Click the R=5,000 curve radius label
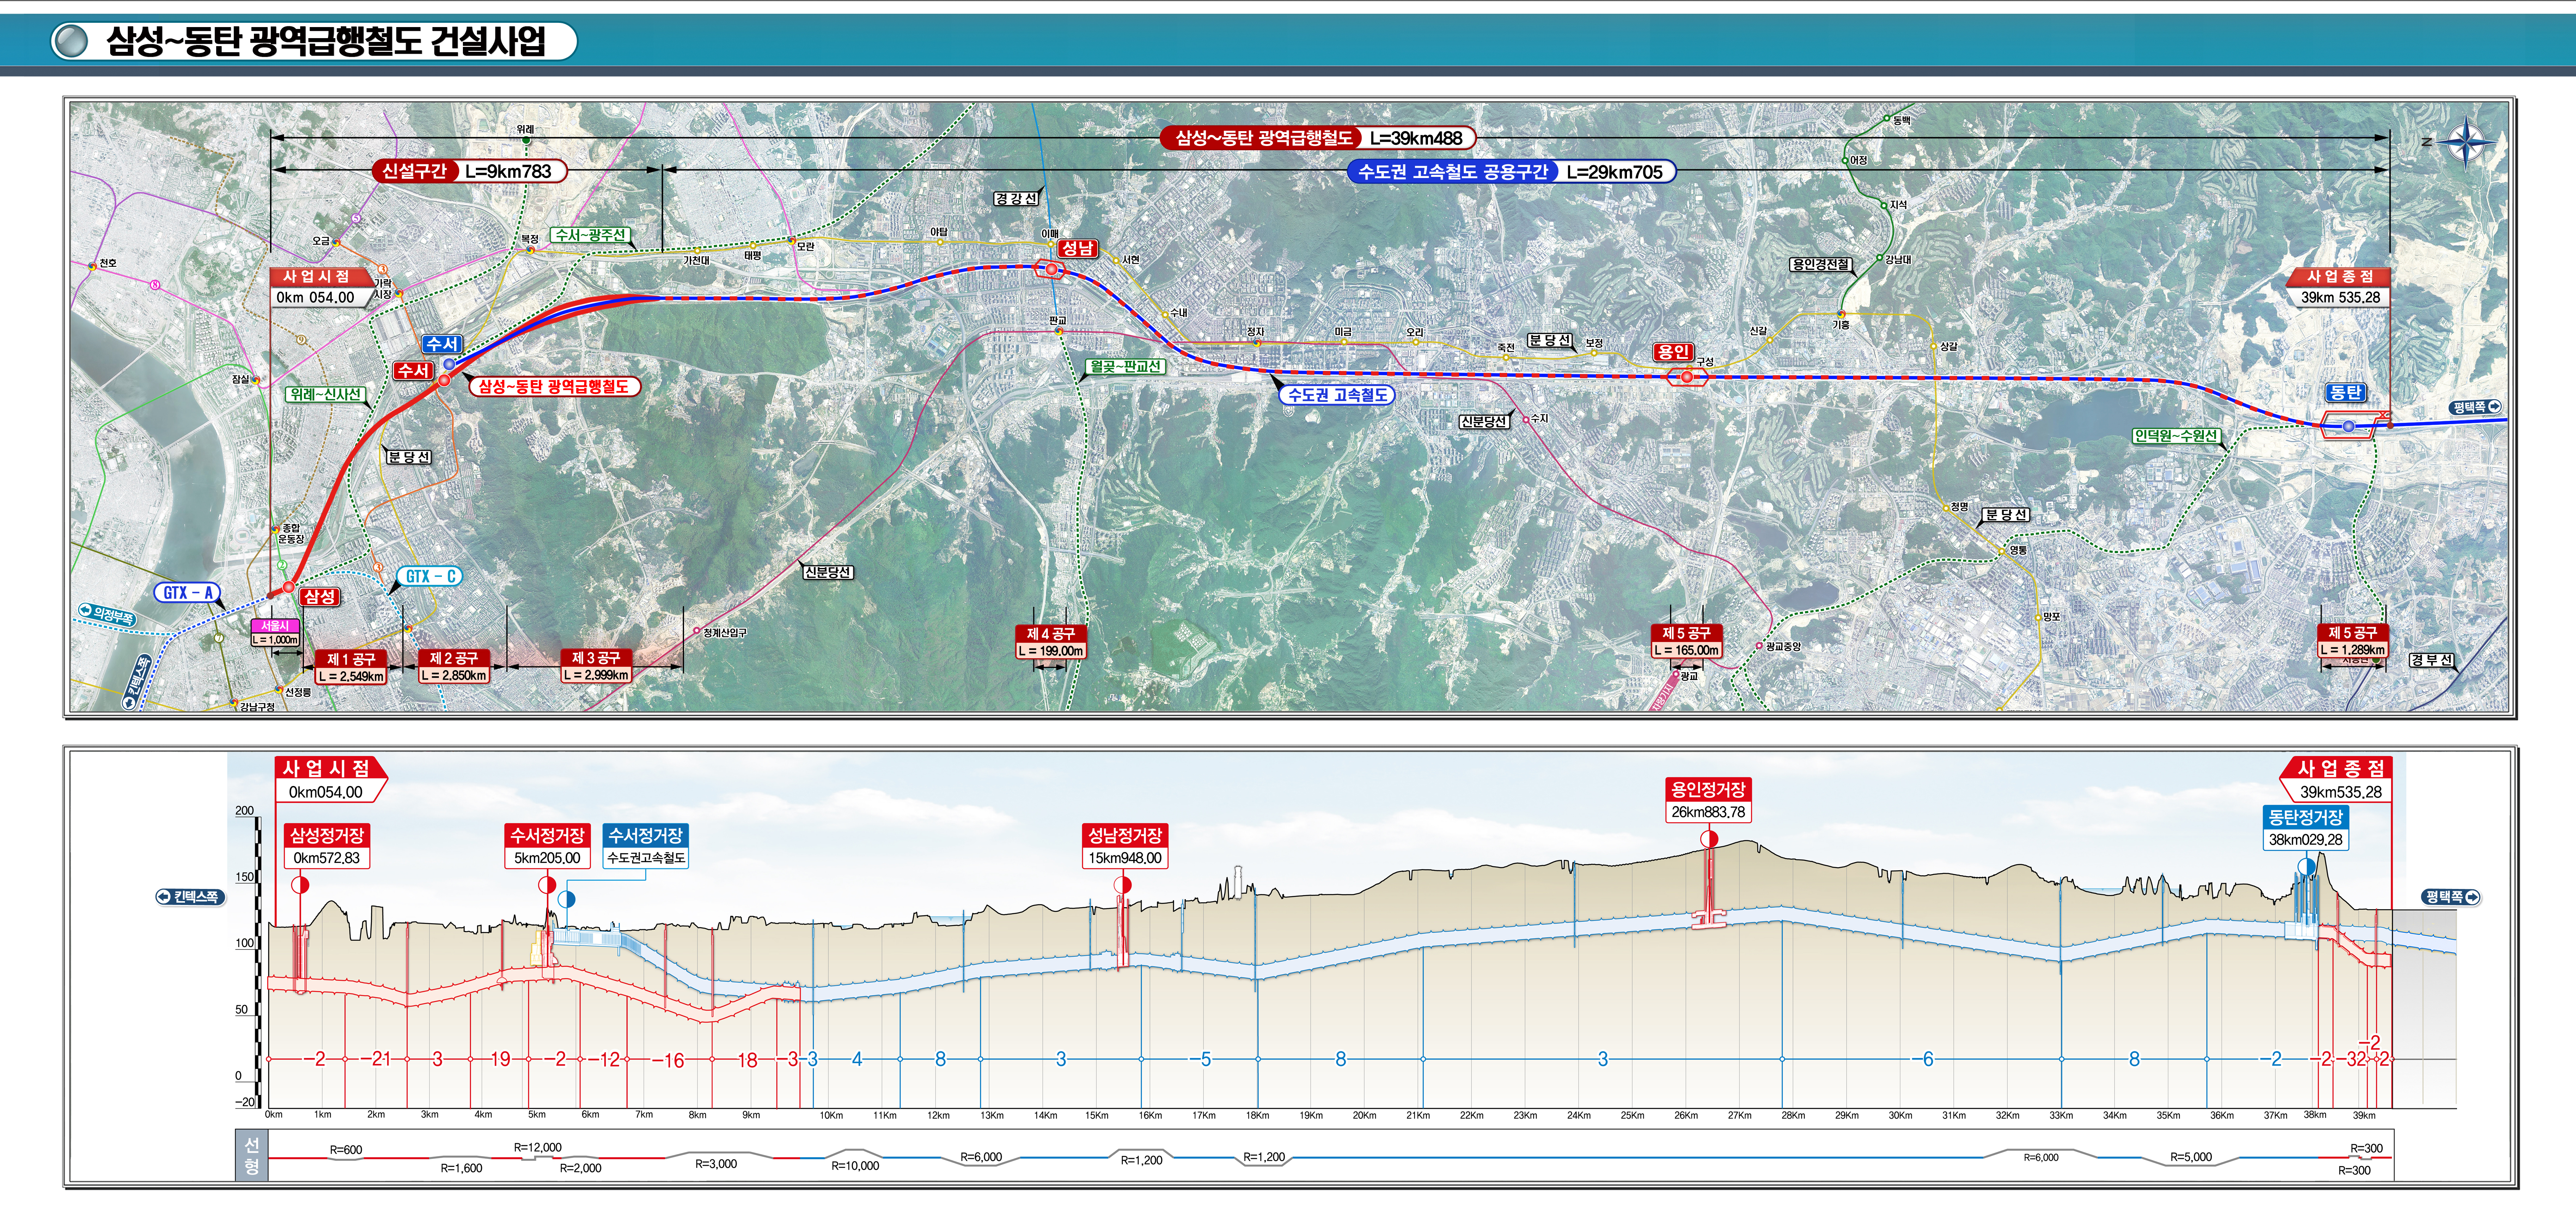Image resolution: width=2576 pixels, height=1216 pixels. [x=2191, y=1157]
